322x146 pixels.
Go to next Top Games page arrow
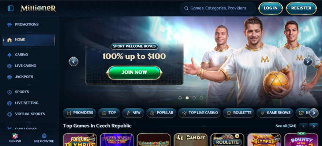pos(314,126)
